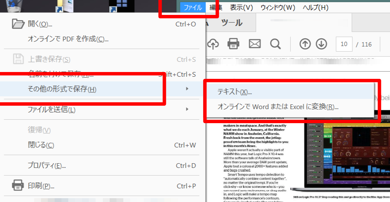Screen dimensions: 390x202
Task: Choose オンラインで Word または Excel に変換(R)...
Action: (290, 107)
